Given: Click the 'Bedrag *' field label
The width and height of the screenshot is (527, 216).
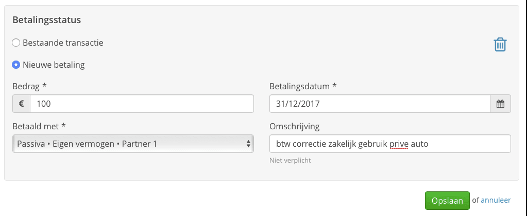Looking at the screenshot, I should tap(29, 86).
